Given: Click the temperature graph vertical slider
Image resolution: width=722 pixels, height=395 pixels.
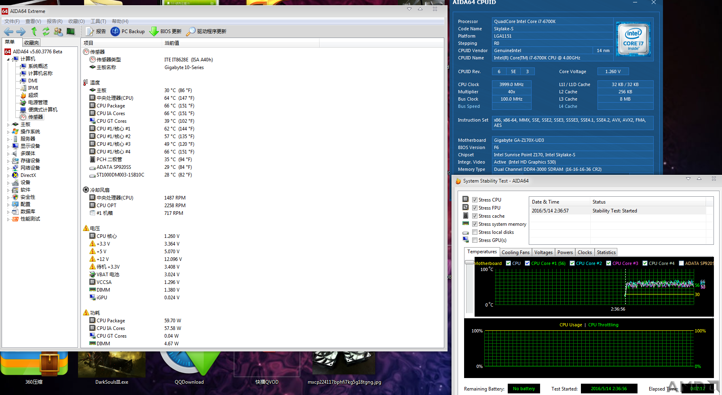Looking at the screenshot, I should 469,263.
